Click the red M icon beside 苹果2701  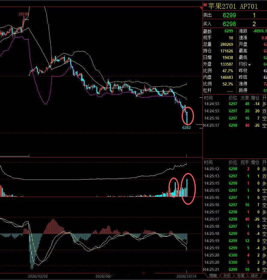point(205,5)
